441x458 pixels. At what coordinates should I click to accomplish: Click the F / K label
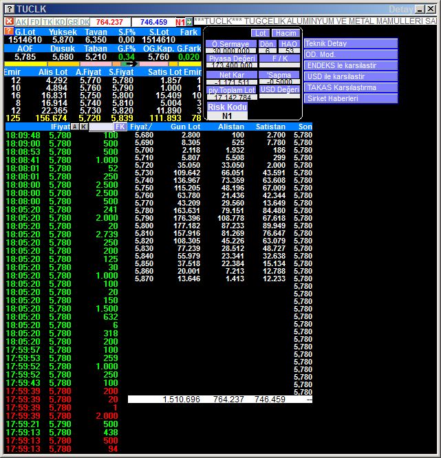[280, 58]
